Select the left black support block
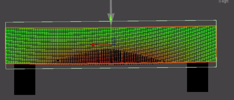 (25, 79)
